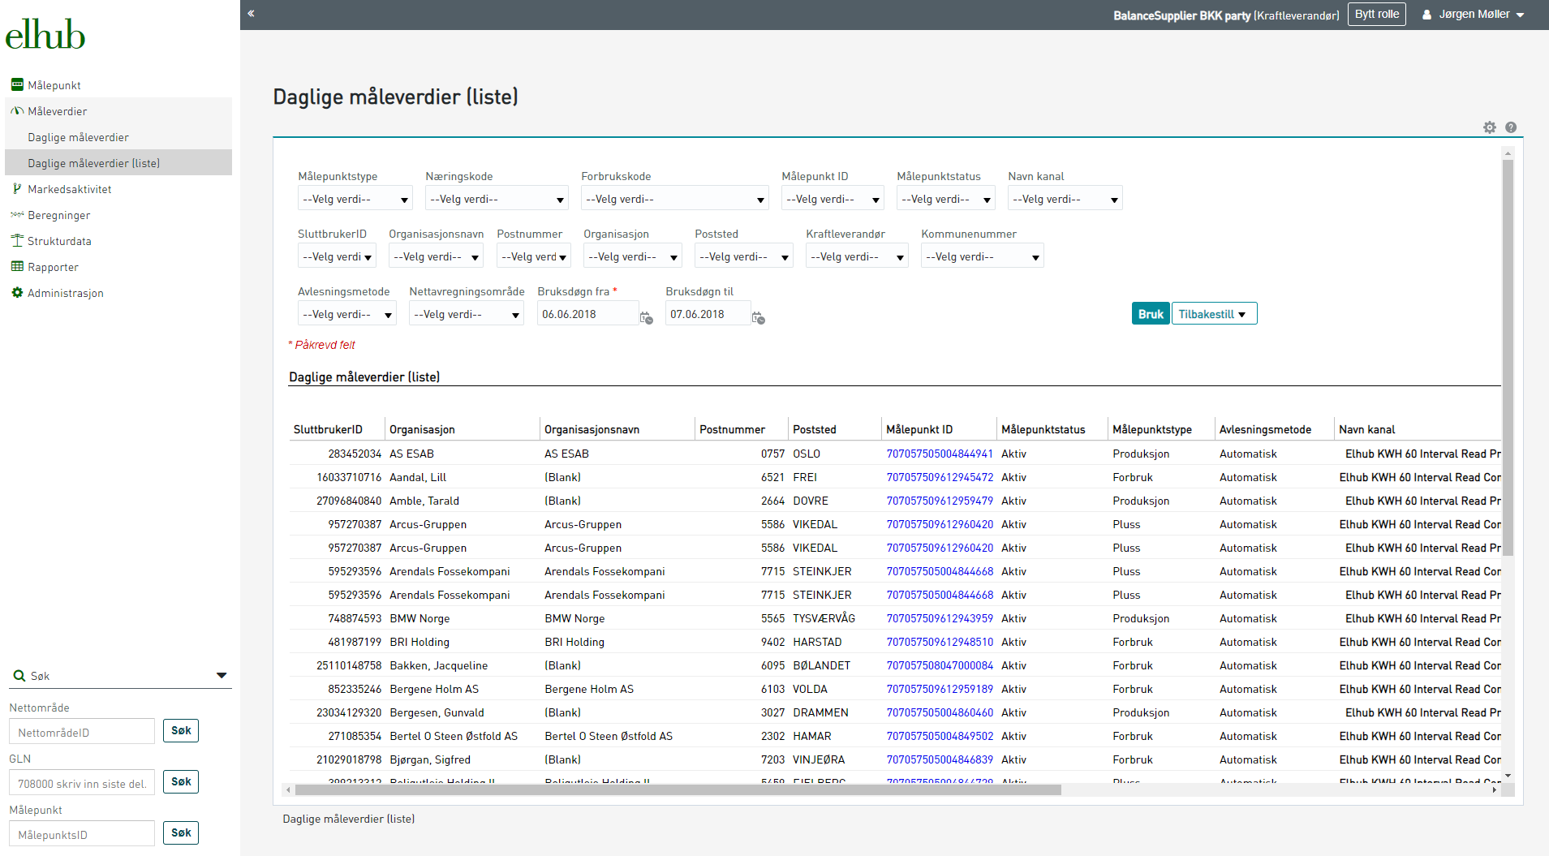Open the Administrasjon menu item
The image size is (1549, 856).
[66, 293]
